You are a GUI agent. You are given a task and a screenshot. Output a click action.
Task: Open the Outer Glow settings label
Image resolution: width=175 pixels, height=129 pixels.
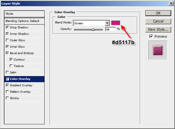[x=17, y=40]
